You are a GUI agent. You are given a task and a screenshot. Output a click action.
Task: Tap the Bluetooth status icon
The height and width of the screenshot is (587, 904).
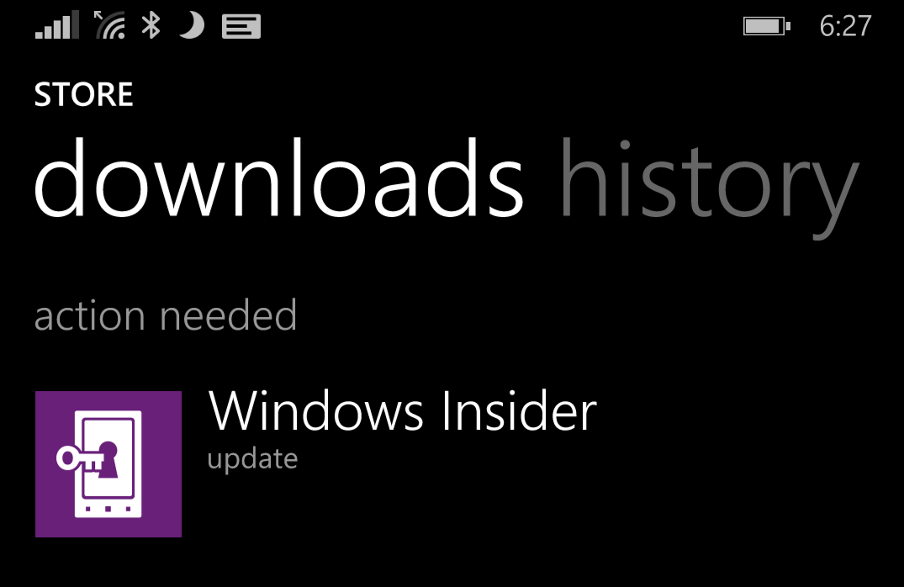pos(151,26)
